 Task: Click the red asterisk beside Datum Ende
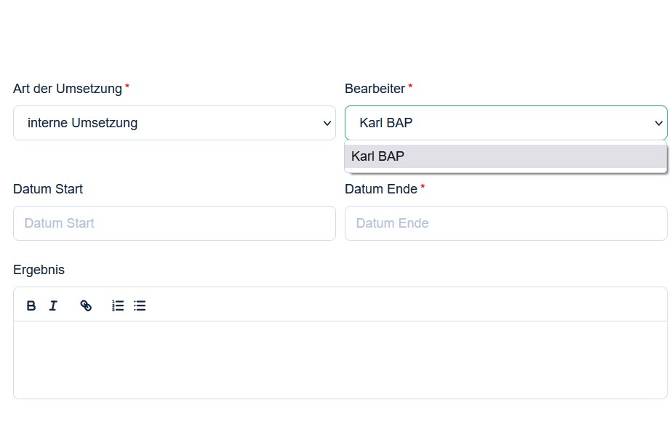423,186
